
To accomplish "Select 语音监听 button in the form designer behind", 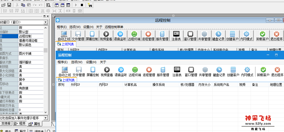I will (120, 36).
